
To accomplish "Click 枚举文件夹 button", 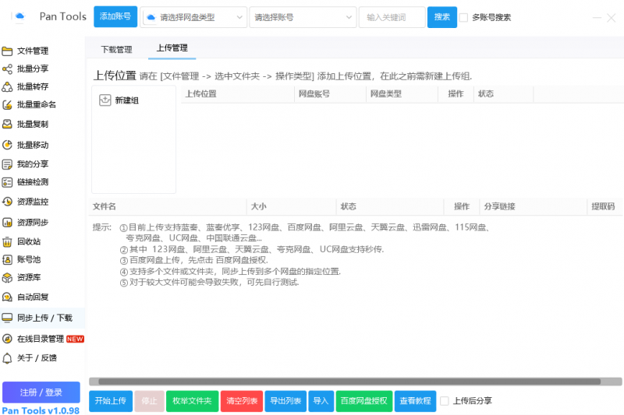I will pos(192,401).
